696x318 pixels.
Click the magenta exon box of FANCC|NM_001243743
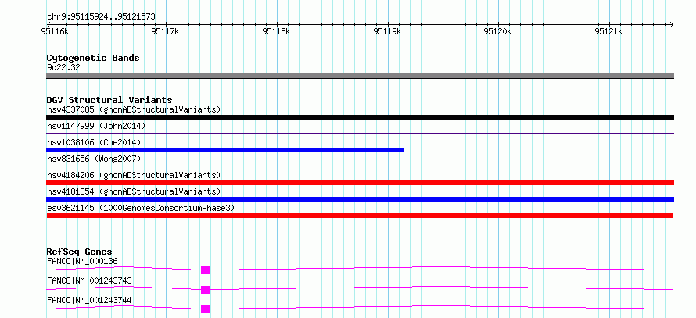click(x=206, y=290)
